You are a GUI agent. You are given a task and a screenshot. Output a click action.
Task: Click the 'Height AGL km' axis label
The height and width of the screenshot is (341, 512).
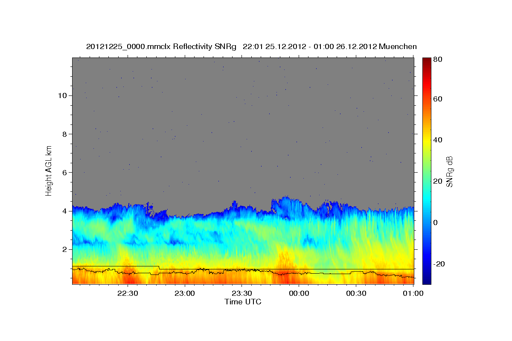tap(49, 170)
